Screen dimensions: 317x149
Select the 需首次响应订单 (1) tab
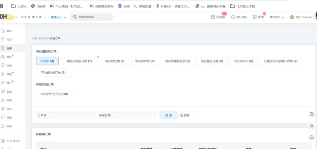[79, 61]
